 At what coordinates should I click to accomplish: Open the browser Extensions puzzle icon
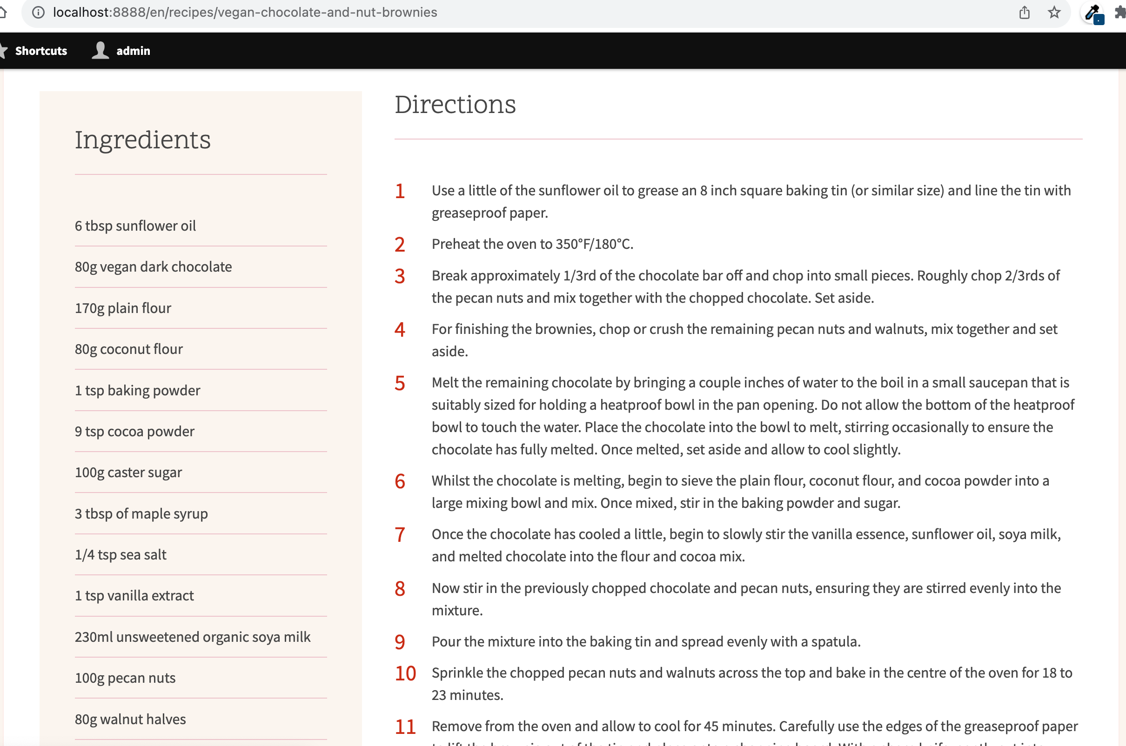(1120, 13)
